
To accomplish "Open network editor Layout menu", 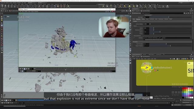I will 149,59.
